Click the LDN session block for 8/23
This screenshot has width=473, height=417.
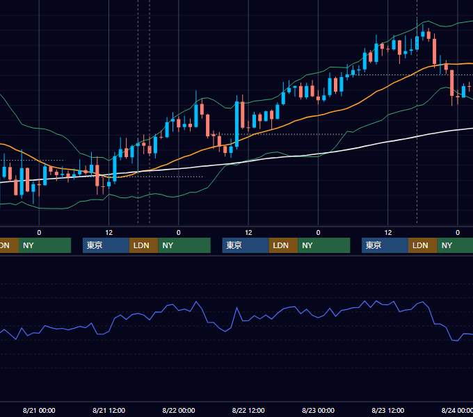click(x=423, y=245)
